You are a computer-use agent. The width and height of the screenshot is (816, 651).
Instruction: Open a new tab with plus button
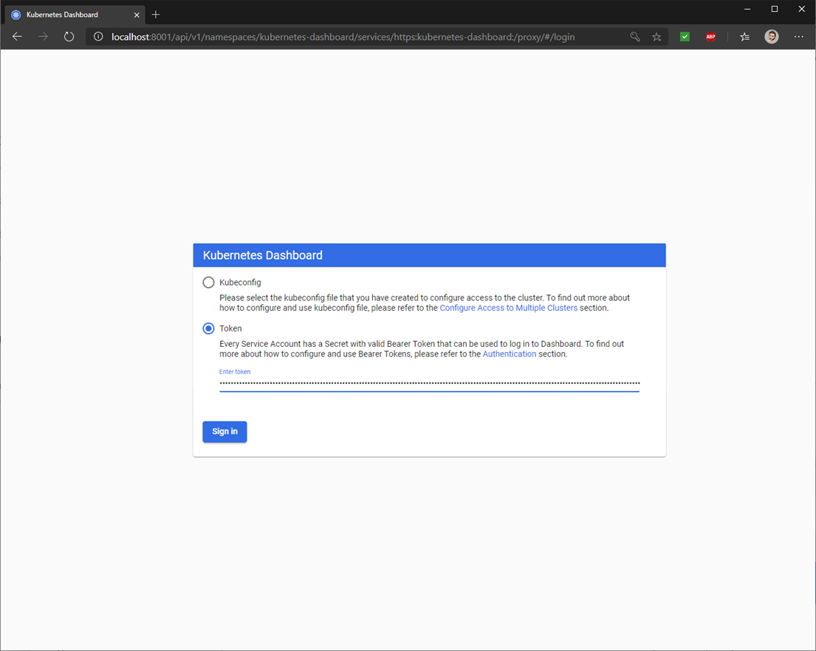[156, 15]
